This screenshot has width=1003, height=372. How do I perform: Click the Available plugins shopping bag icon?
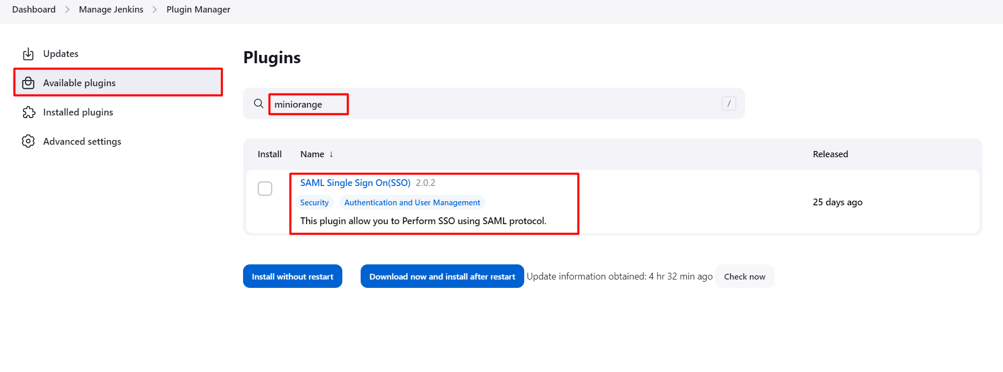pos(28,83)
